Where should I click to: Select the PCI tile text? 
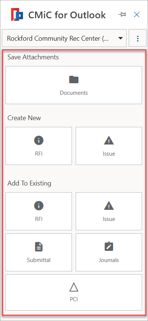74,299
